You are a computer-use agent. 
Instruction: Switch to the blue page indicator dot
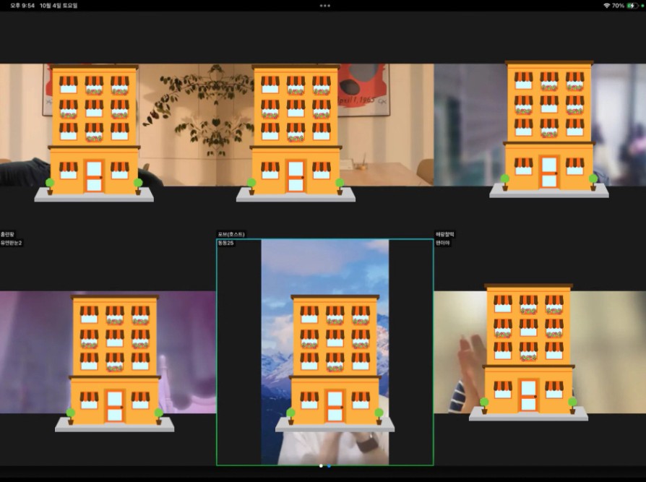329,465
